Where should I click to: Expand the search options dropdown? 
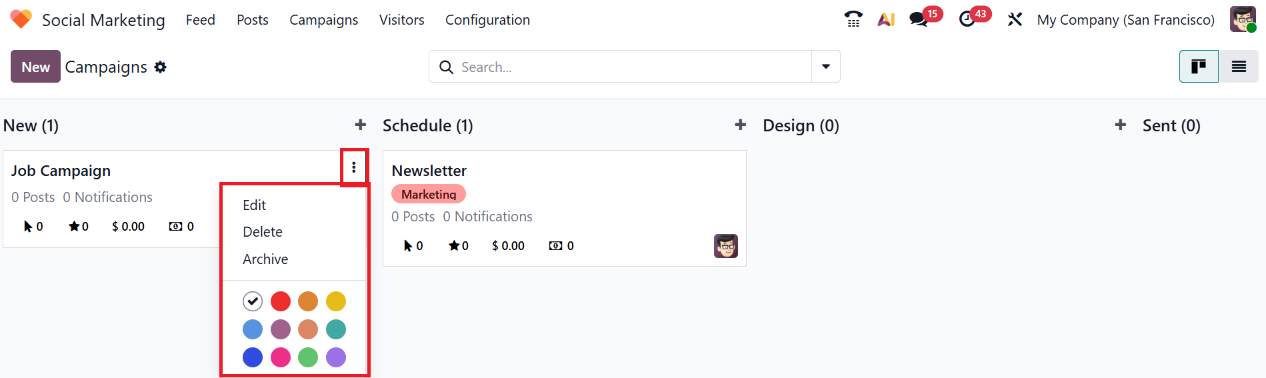826,67
